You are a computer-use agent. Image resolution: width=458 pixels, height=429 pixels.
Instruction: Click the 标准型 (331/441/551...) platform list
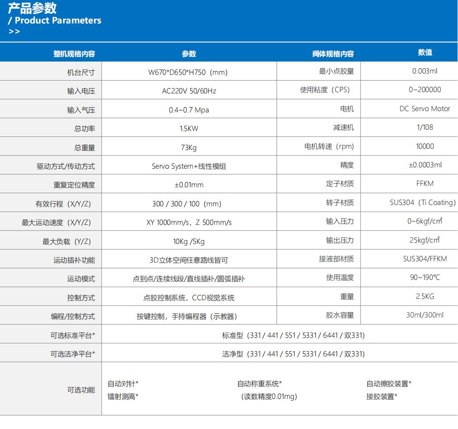click(293, 335)
